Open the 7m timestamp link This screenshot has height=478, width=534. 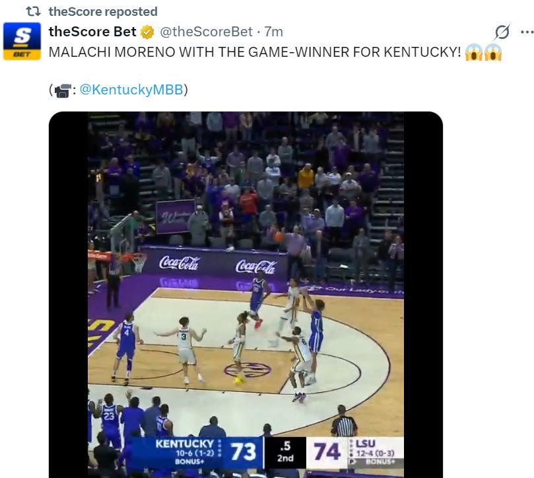pyautogui.click(x=273, y=32)
